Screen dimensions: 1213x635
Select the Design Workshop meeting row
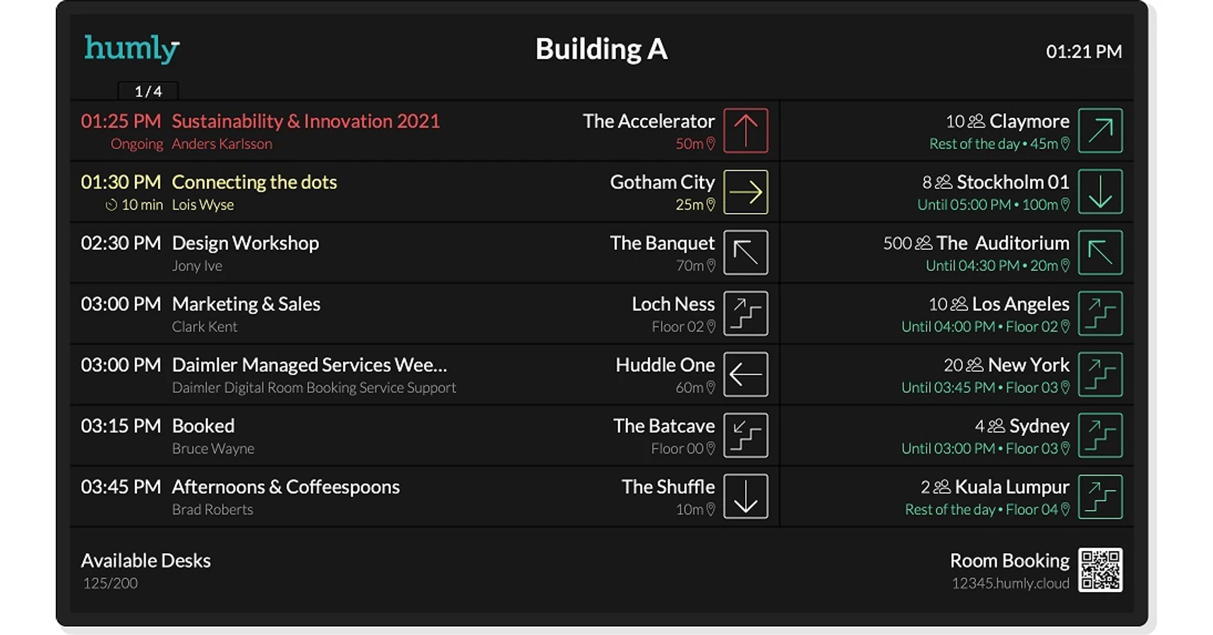pyautogui.click(x=245, y=243)
